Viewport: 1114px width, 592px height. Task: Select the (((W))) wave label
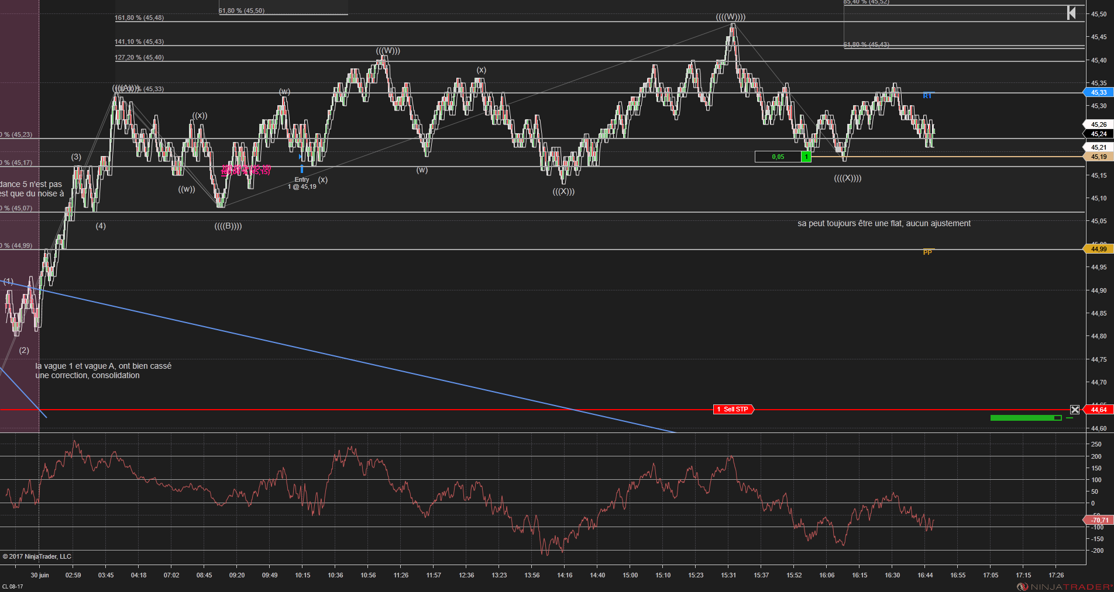(x=388, y=51)
